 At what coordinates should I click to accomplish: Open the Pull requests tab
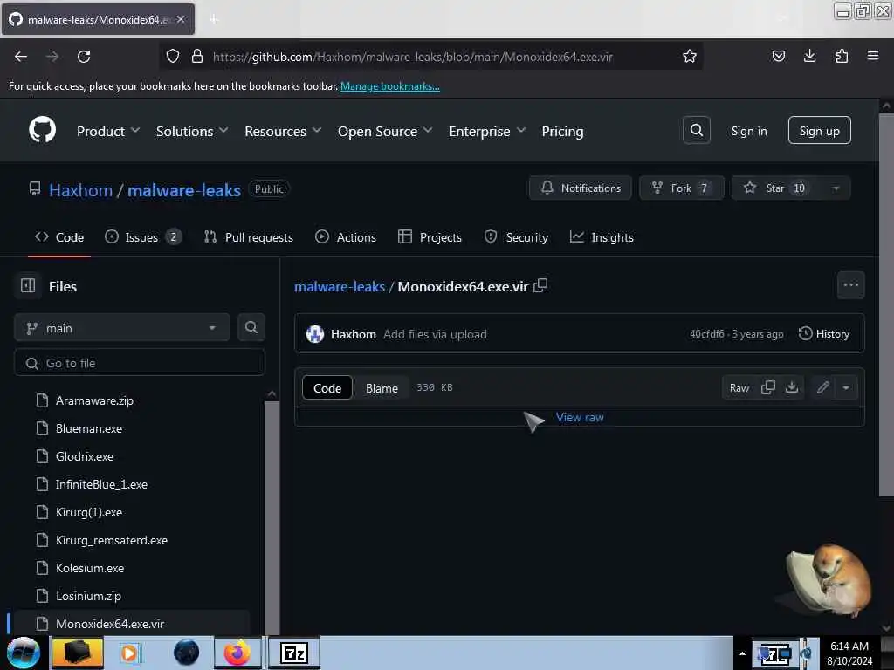[249, 237]
